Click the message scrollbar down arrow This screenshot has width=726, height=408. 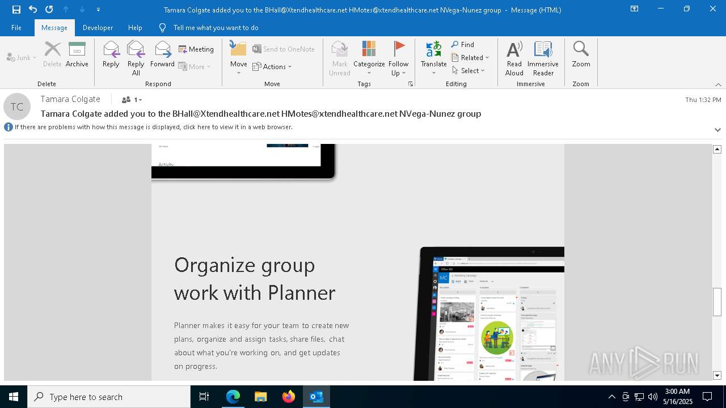[717, 375]
